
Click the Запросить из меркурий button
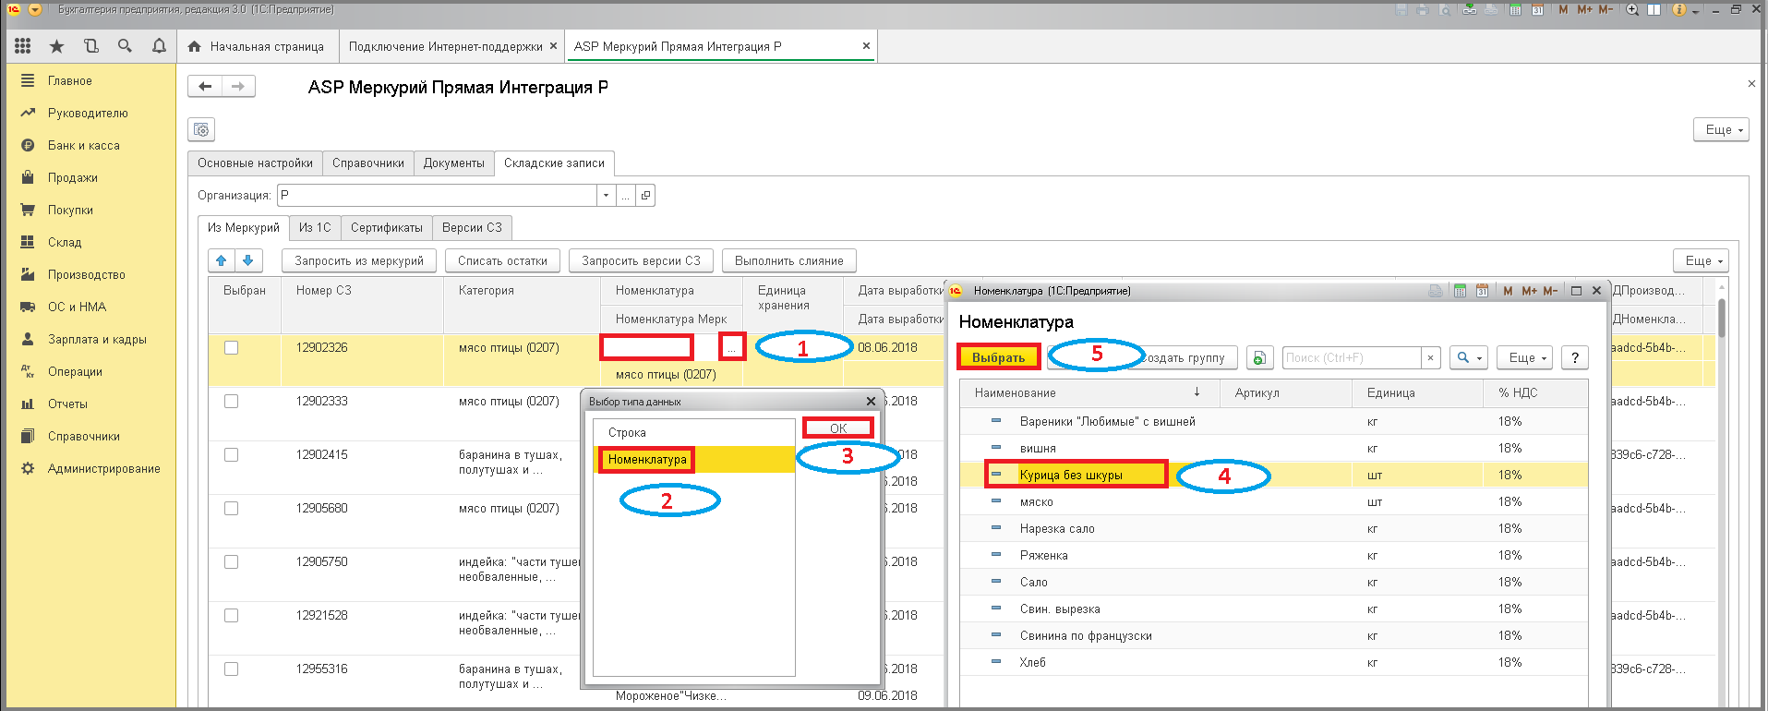coord(359,260)
